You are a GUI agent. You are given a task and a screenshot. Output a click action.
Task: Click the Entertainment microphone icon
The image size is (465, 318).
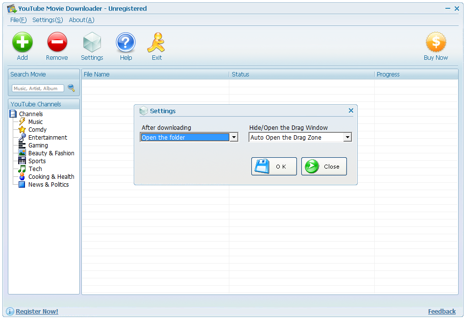tap(22, 137)
